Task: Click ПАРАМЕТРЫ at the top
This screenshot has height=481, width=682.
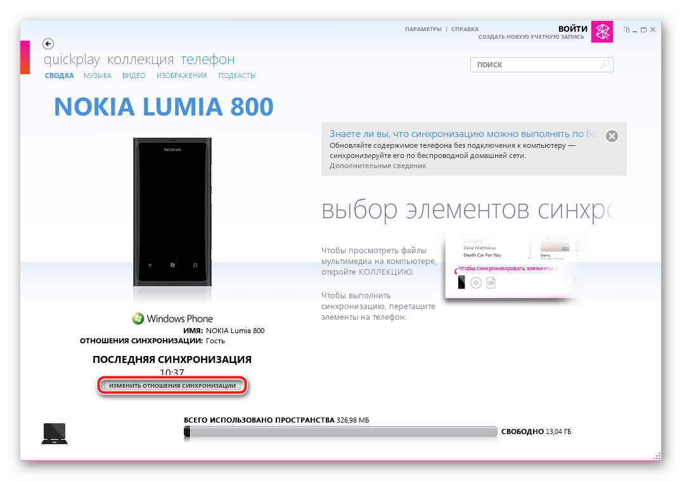Action: coord(423,29)
